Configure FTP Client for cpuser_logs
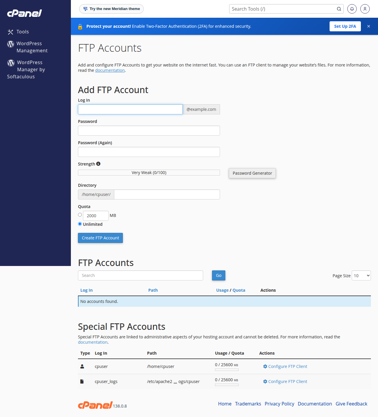The width and height of the screenshot is (378, 417). click(x=285, y=382)
